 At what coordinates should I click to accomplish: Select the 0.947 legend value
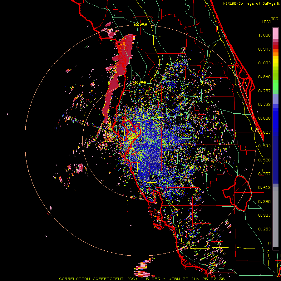click(264, 49)
